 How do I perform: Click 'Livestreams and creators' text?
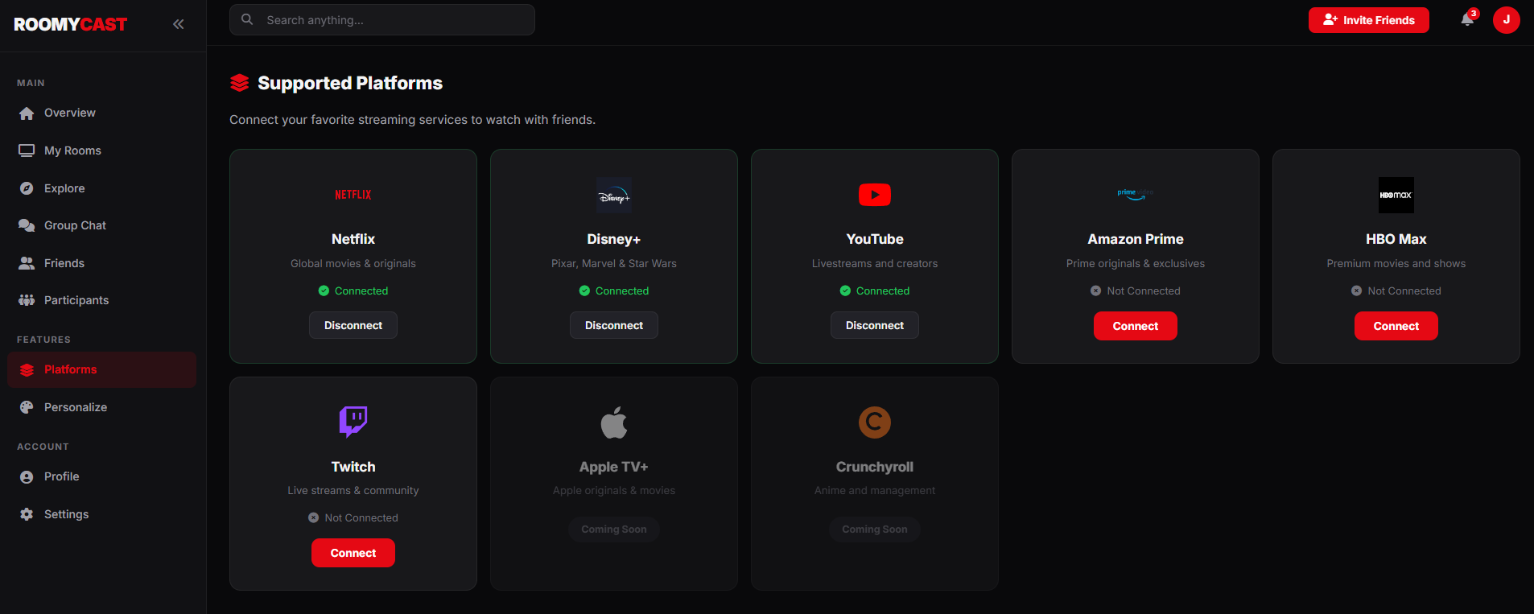pyautogui.click(x=875, y=263)
